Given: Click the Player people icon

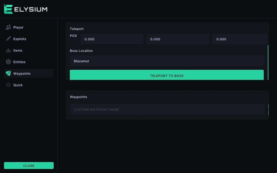Looking at the screenshot, I should [8, 27].
